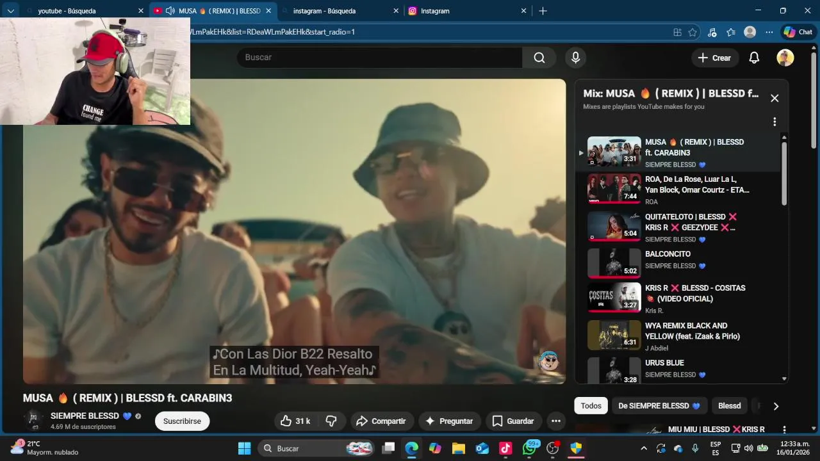The height and width of the screenshot is (461, 820).
Task: Open the Windows Start menu
Action: click(245, 448)
